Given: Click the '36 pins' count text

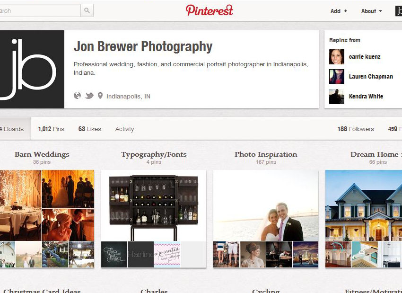Looking at the screenshot, I should (x=42, y=162).
